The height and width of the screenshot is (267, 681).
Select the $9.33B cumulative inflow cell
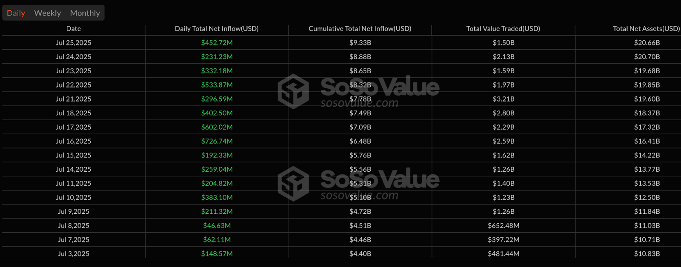[360, 43]
